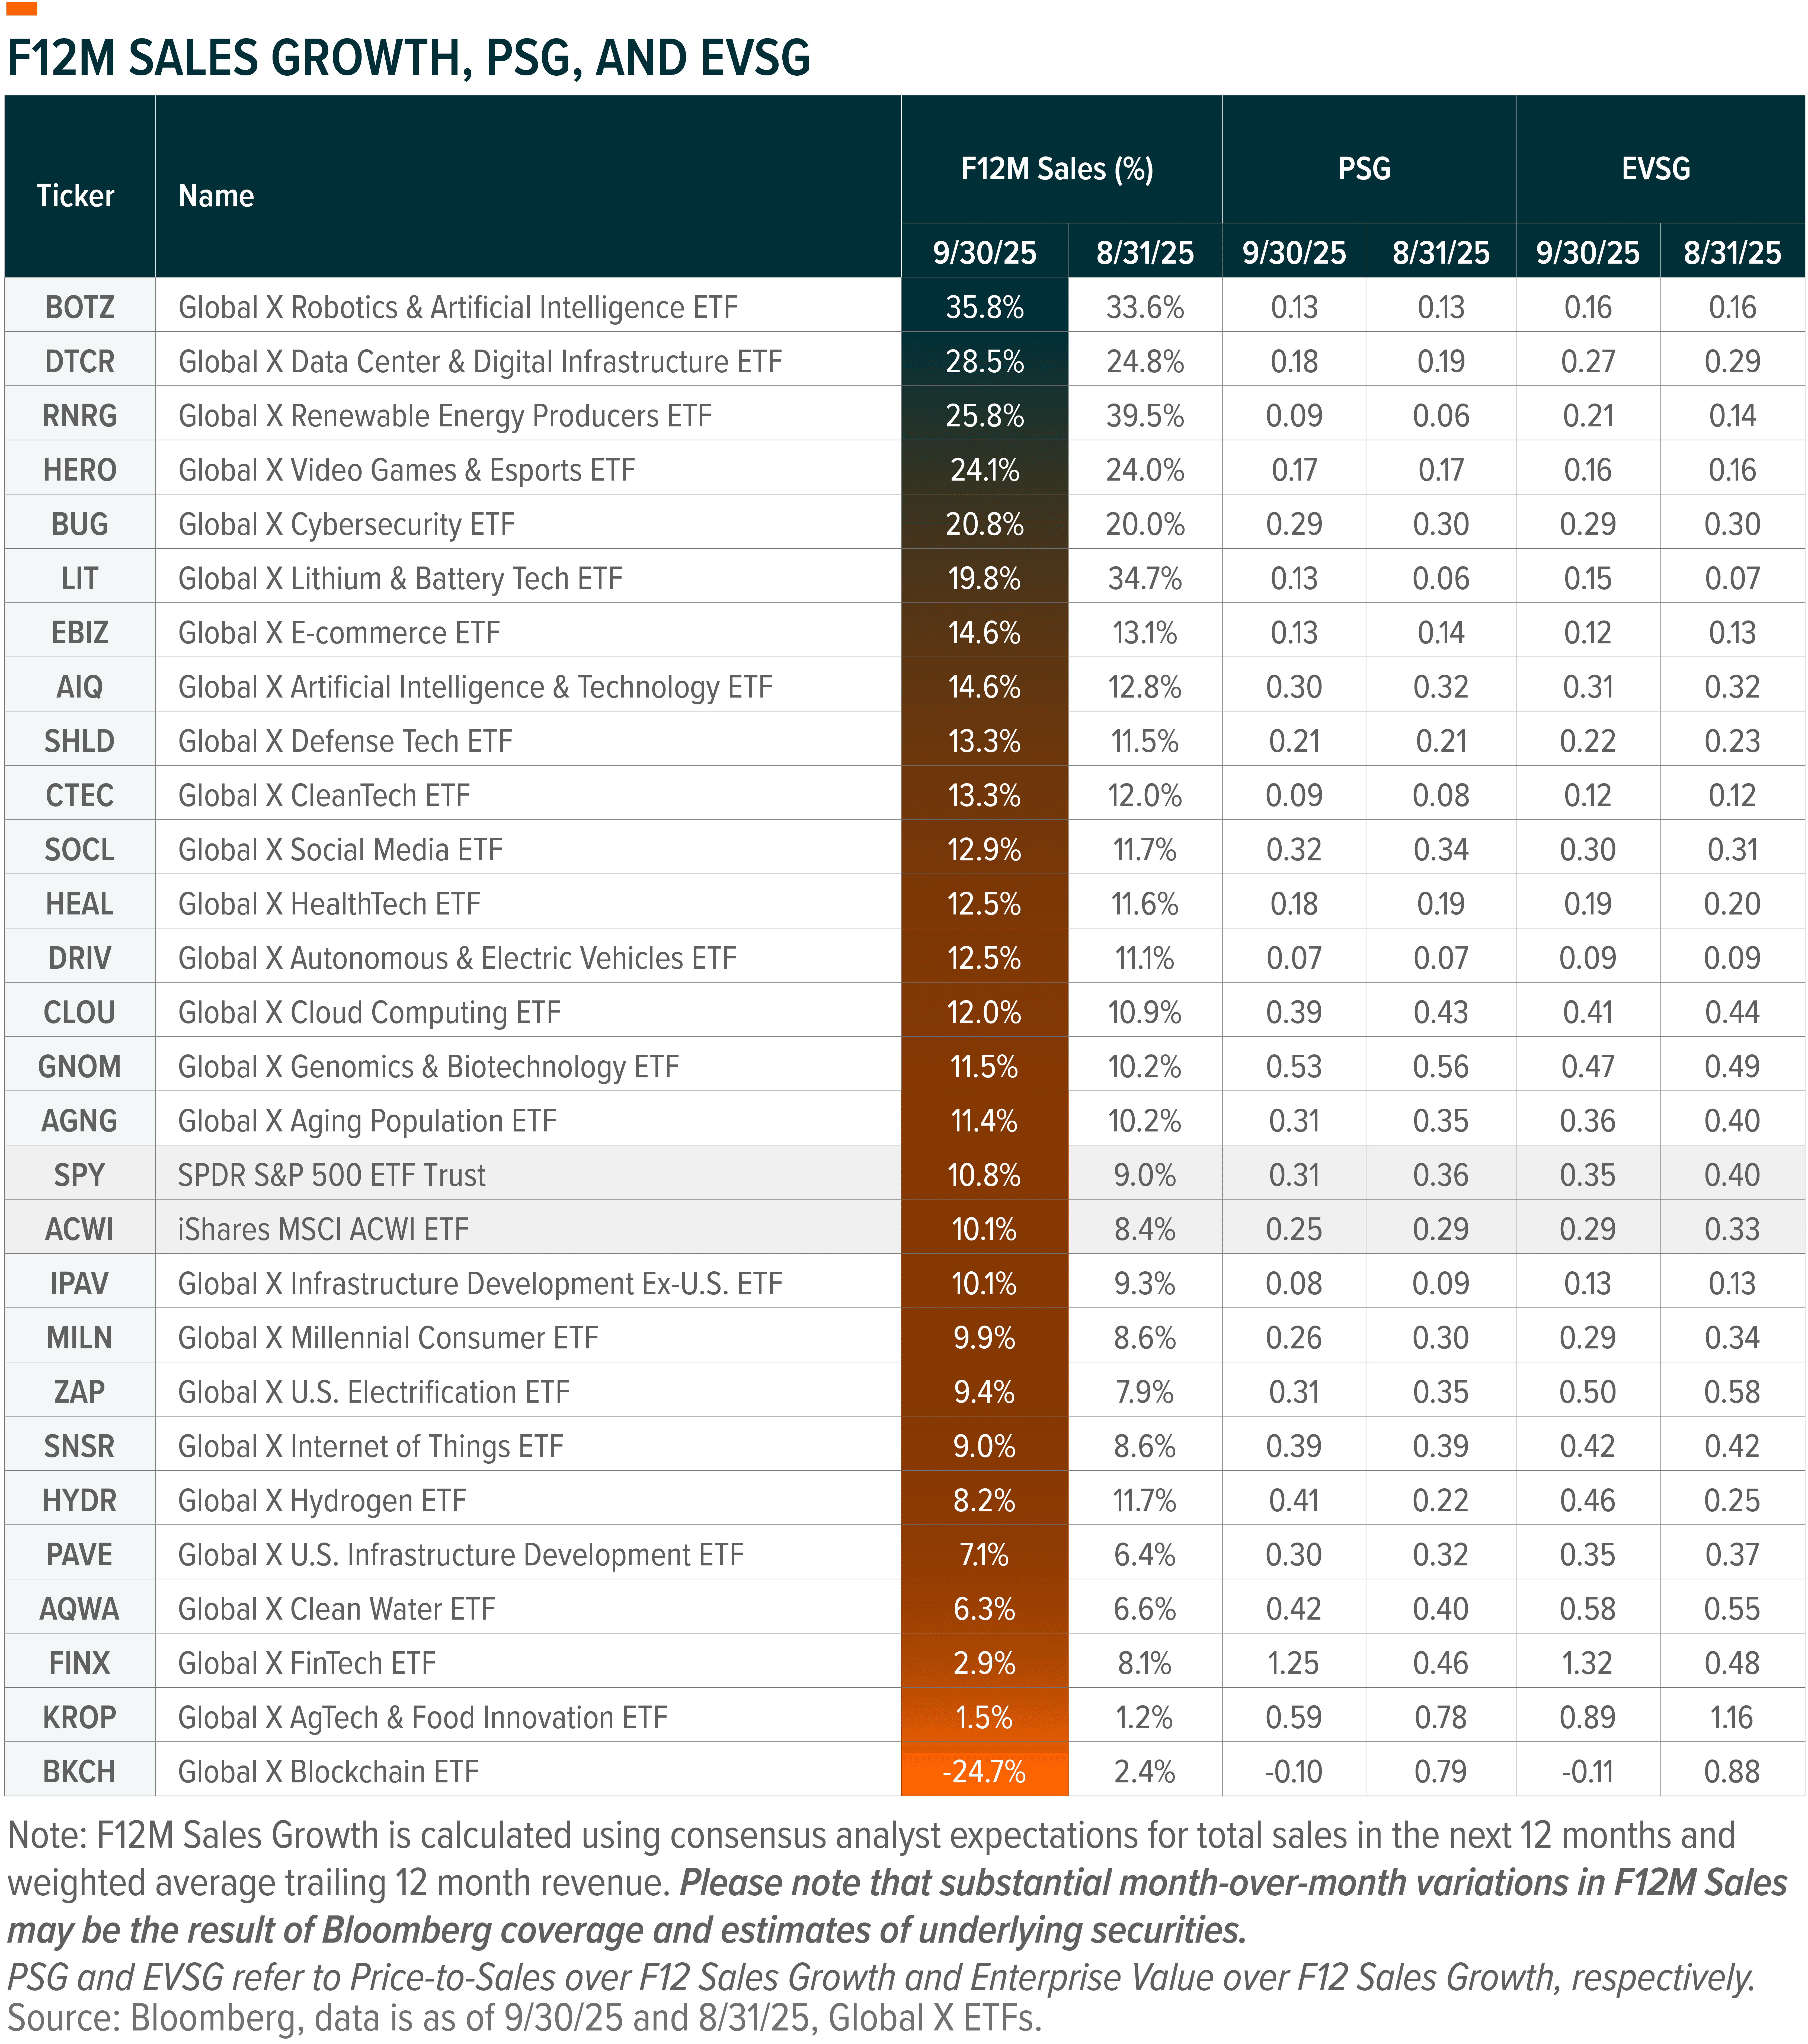Click the CLOU ticker cell
This screenshot has height=2044, width=1808.
[x=79, y=1012]
